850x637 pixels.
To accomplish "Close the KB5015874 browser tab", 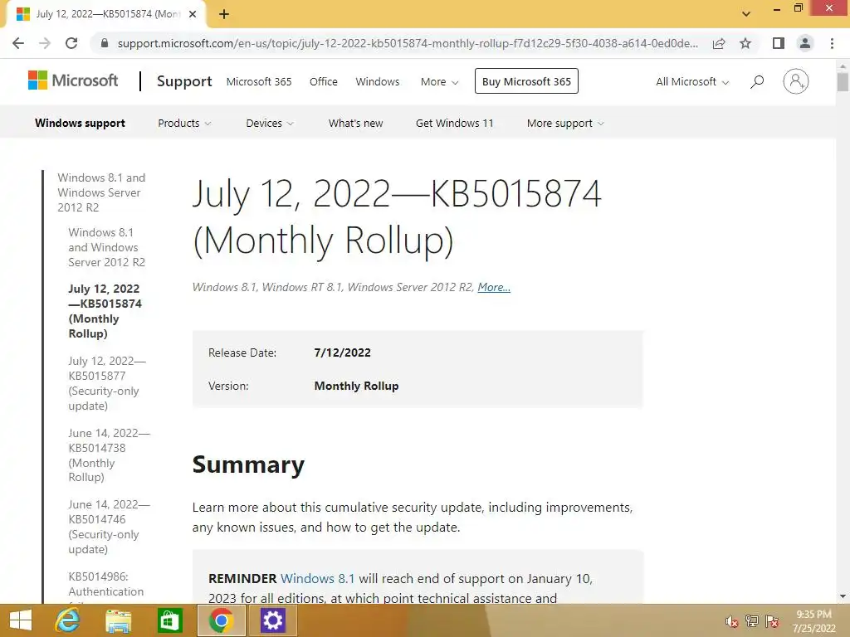I will coord(193,15).
